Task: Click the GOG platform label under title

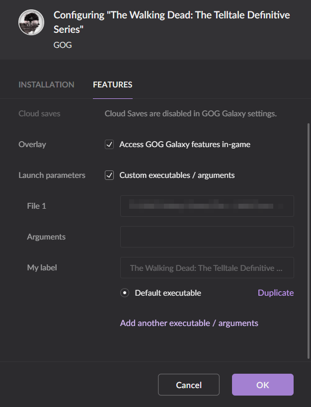Action: (63, 45)
